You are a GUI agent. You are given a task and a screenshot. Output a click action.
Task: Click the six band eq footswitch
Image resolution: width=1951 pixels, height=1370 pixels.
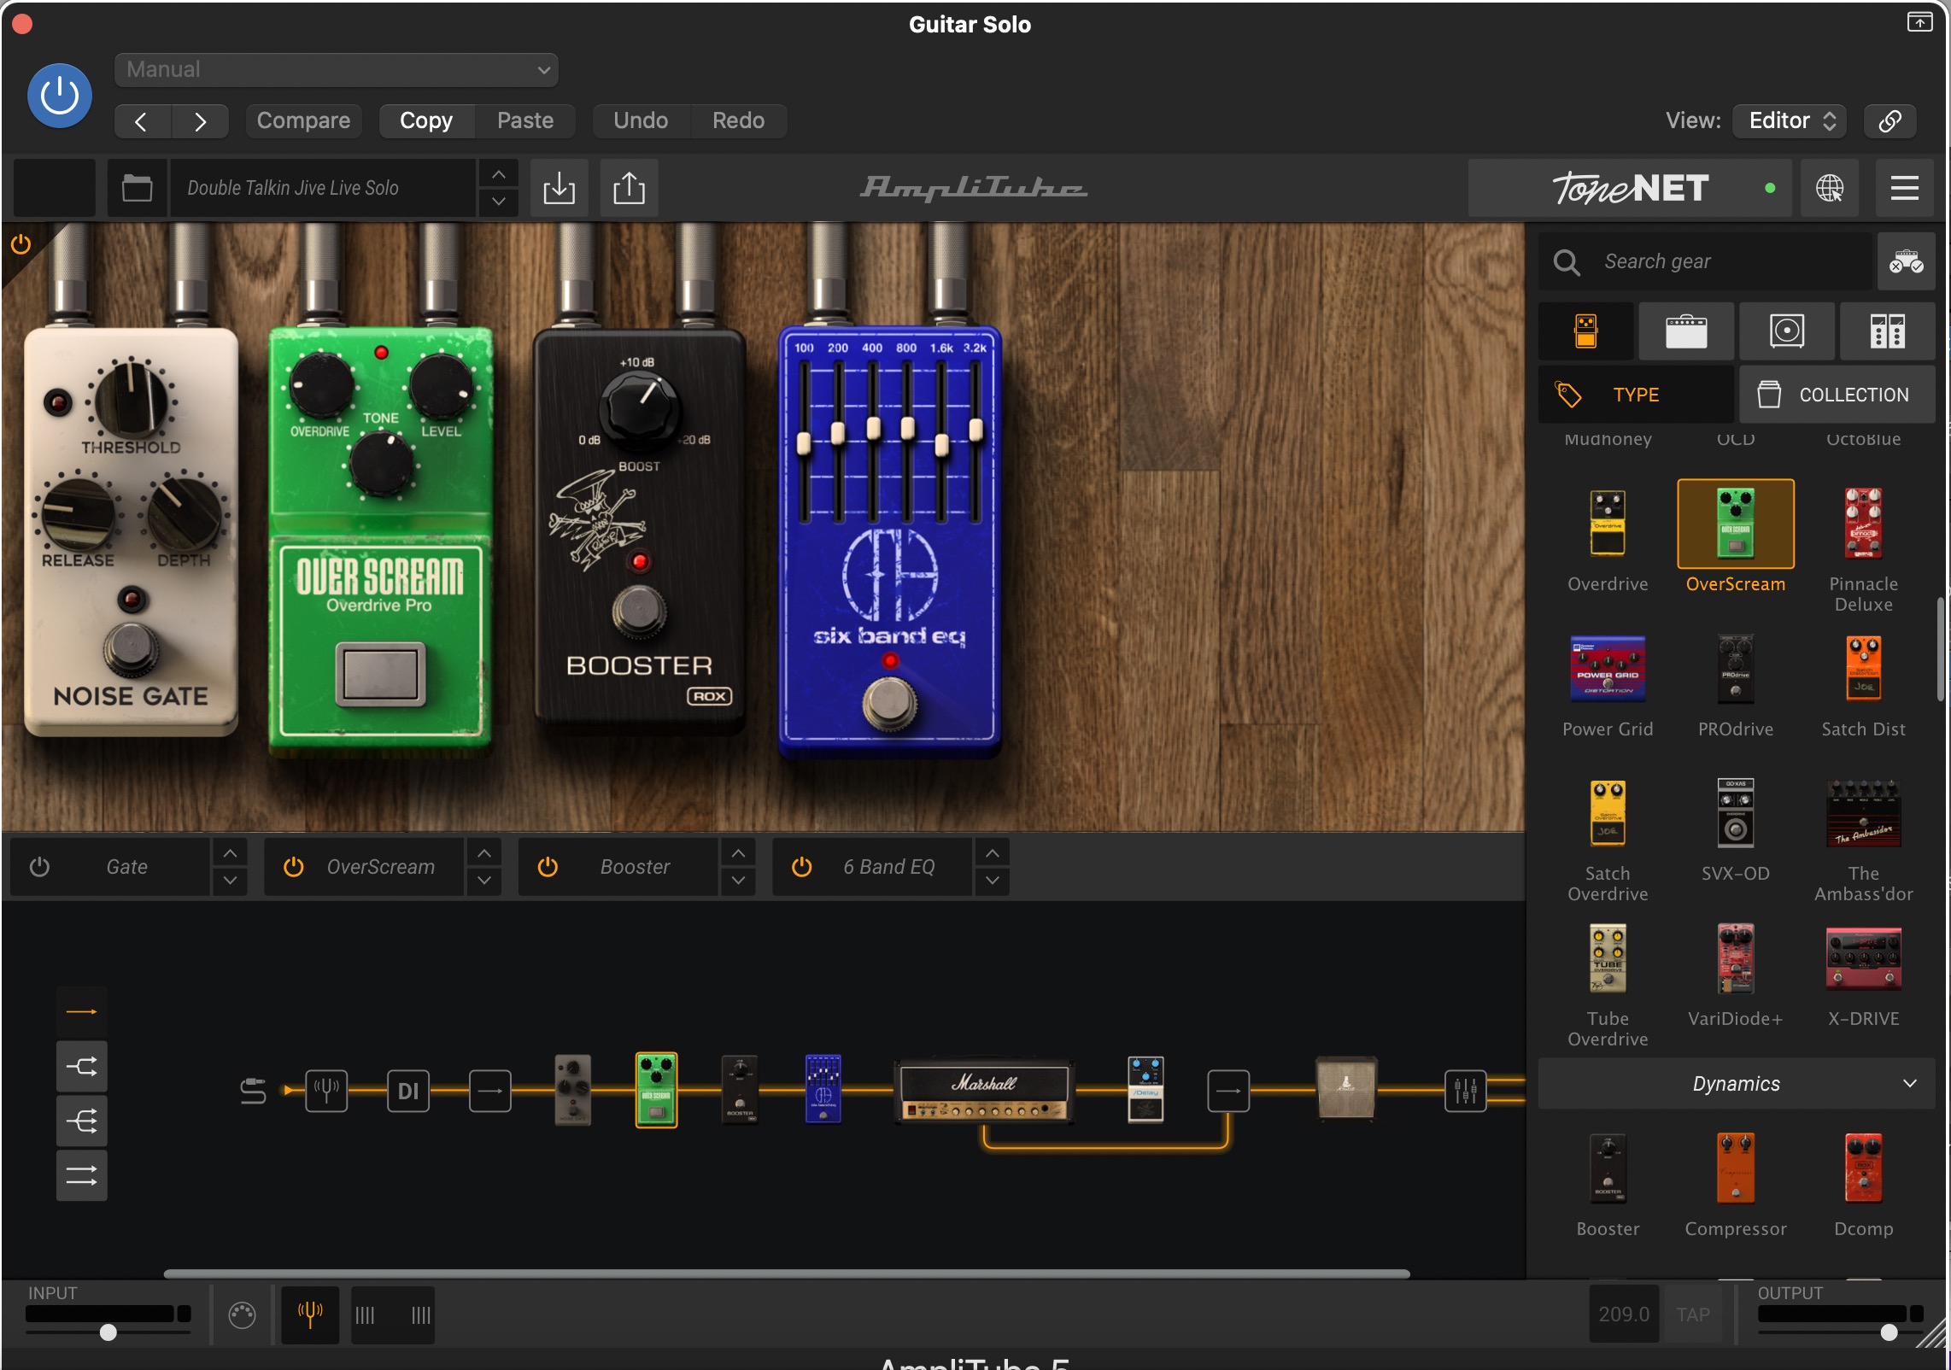coord(889,703)
